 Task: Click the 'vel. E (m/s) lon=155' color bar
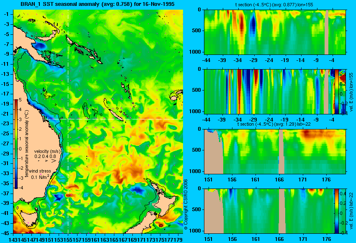[x=337, y=91]
